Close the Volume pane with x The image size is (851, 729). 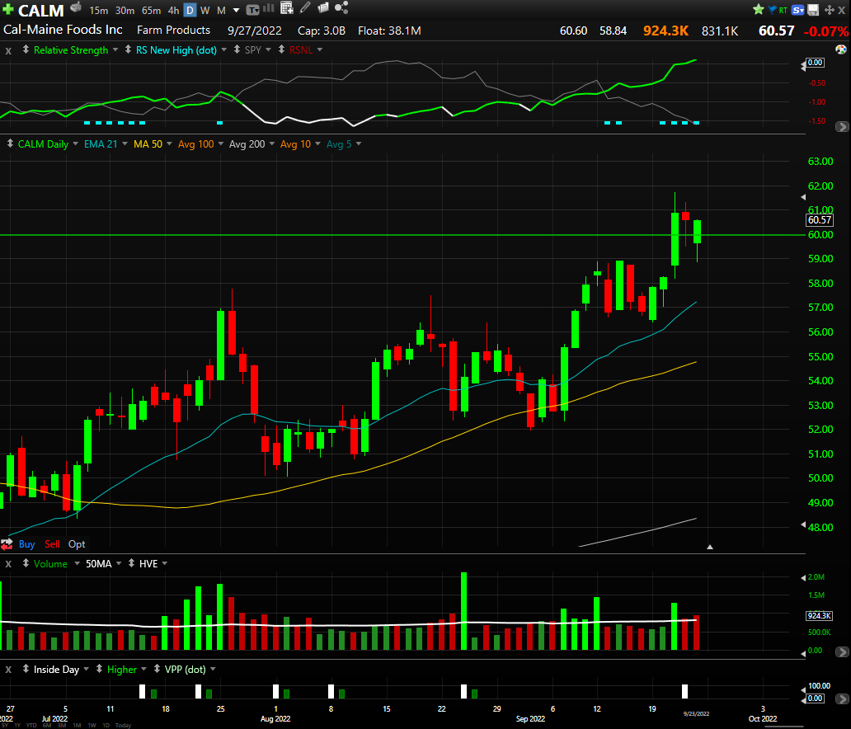[x=8, y=565]
